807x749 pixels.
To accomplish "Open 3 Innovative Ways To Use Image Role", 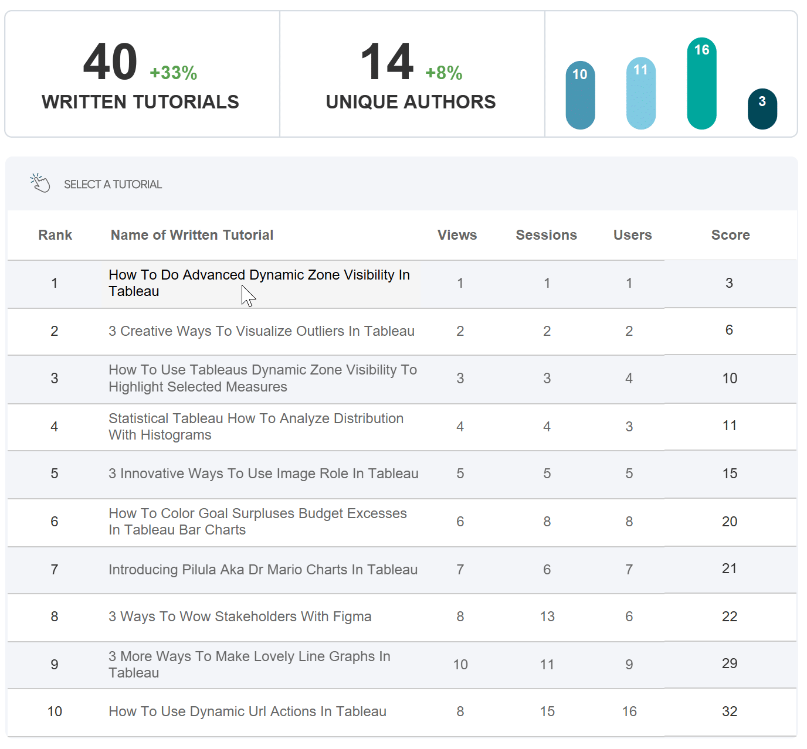I will click(x=263, y=474).
